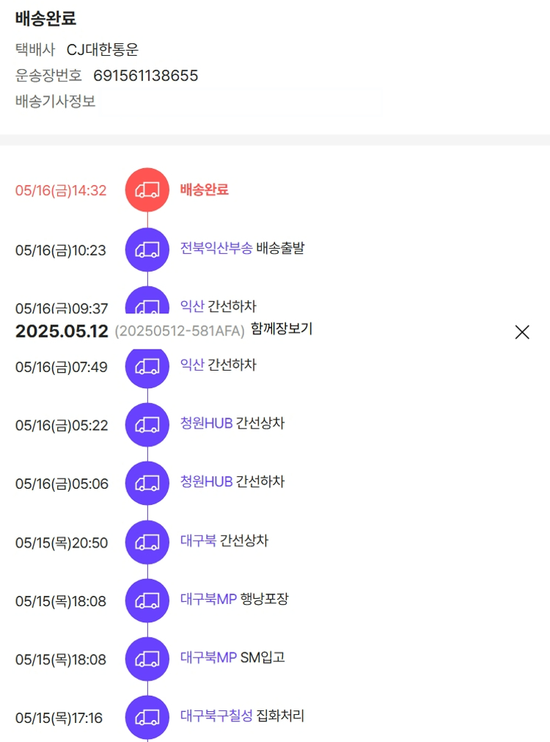550x742 pixels.
Task: Click the truck icon at 05/16 10:23
Action: (147, 250)
